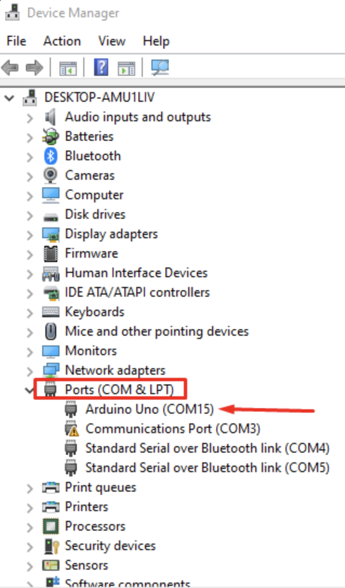
Task: Open the File menu
Action: [16, 41]
